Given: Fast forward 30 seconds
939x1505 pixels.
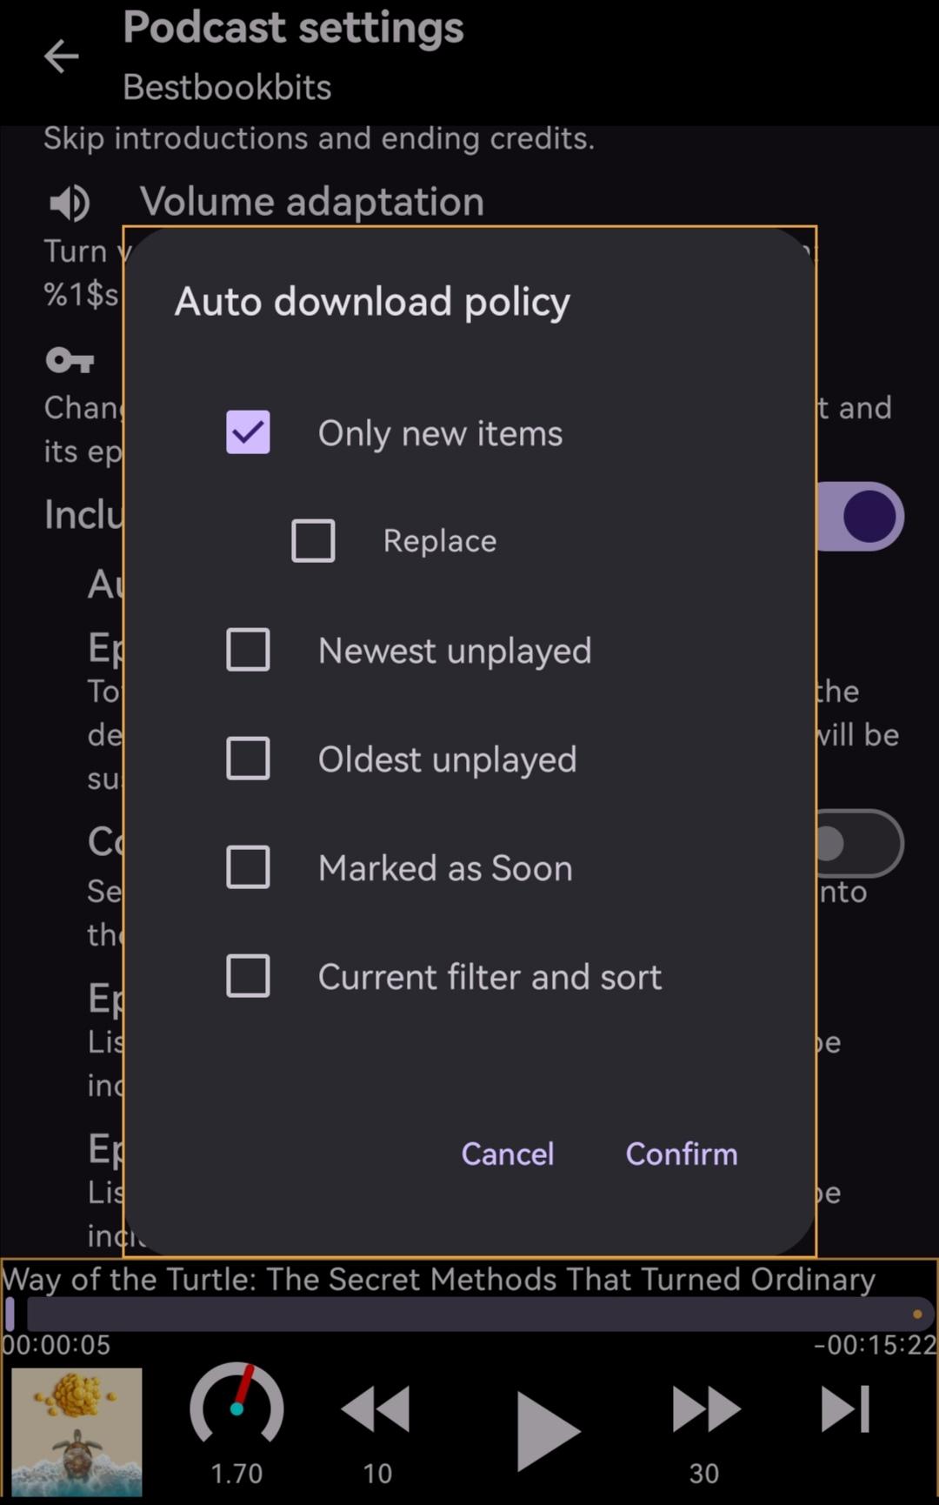Looking at the screenshot, I should pos(706,1410).
